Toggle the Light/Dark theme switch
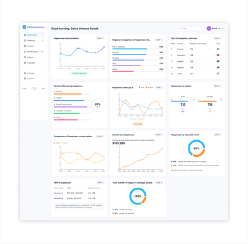This screenshot has height=244, width=248. pyautogui.click(x=34, y=88)
